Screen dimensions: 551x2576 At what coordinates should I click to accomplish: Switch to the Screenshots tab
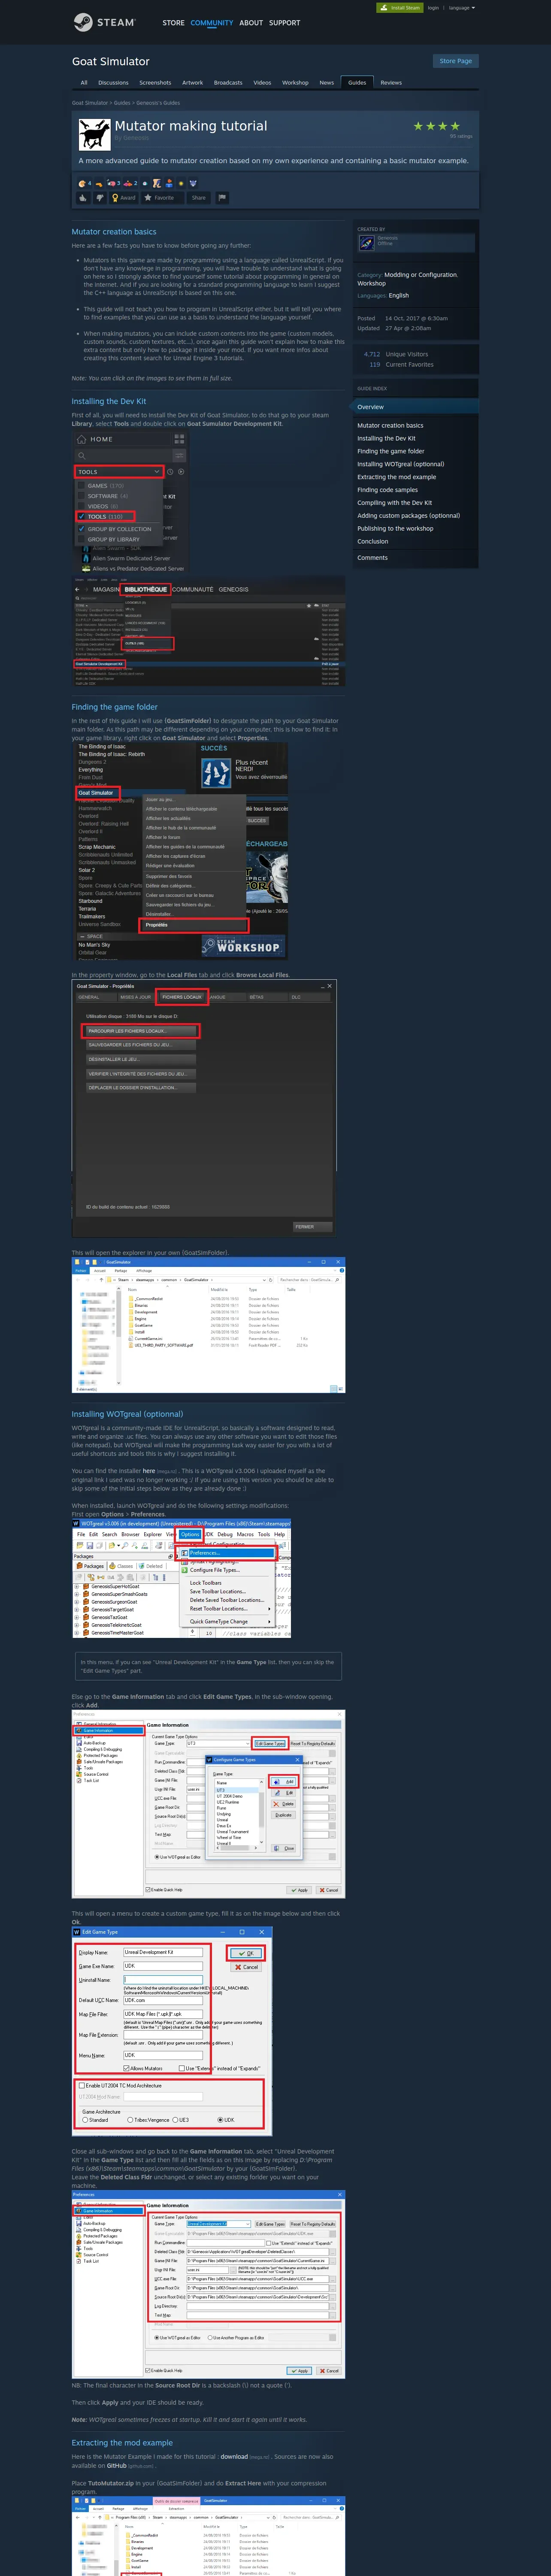[155, 83]
